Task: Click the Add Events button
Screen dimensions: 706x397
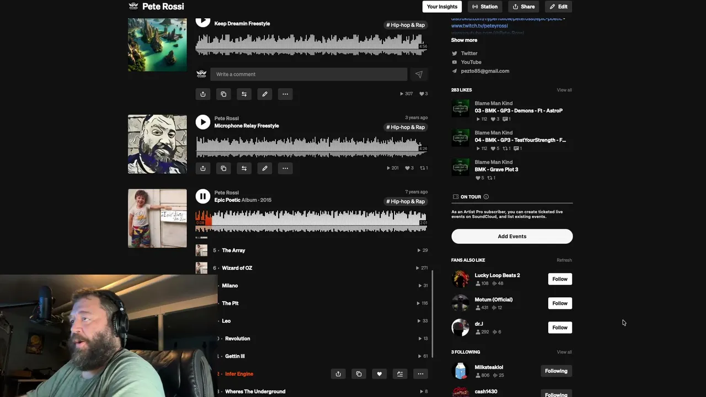Action: point(512,237)
